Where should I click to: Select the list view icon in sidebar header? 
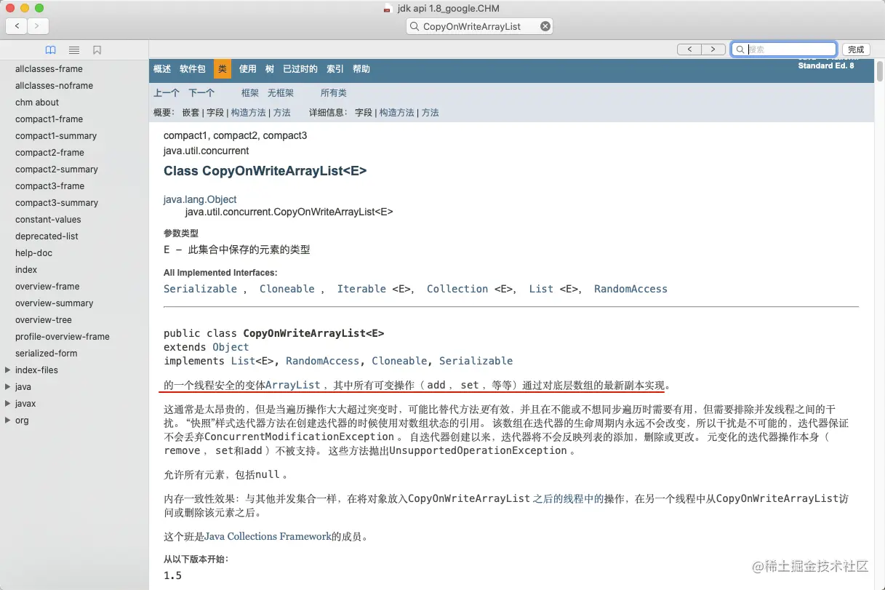tap(73, 49)
